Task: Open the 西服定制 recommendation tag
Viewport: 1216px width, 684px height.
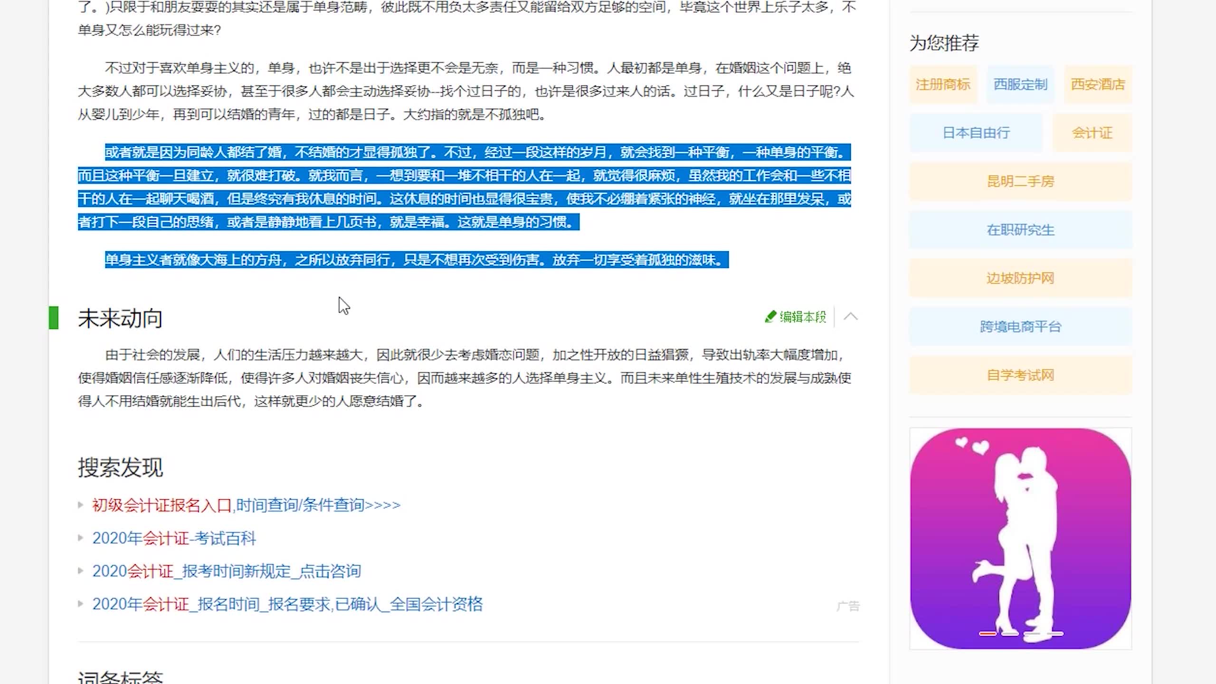Action: [x=1020, y=85]
